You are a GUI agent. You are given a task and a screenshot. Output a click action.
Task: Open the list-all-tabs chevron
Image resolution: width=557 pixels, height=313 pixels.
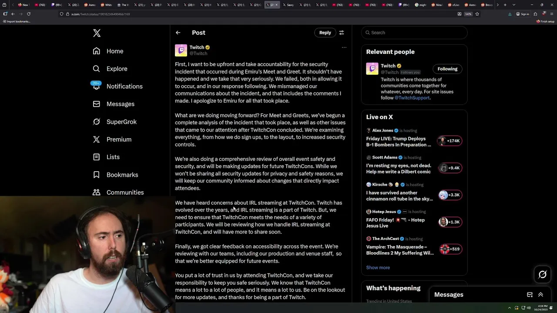[514, 5]
